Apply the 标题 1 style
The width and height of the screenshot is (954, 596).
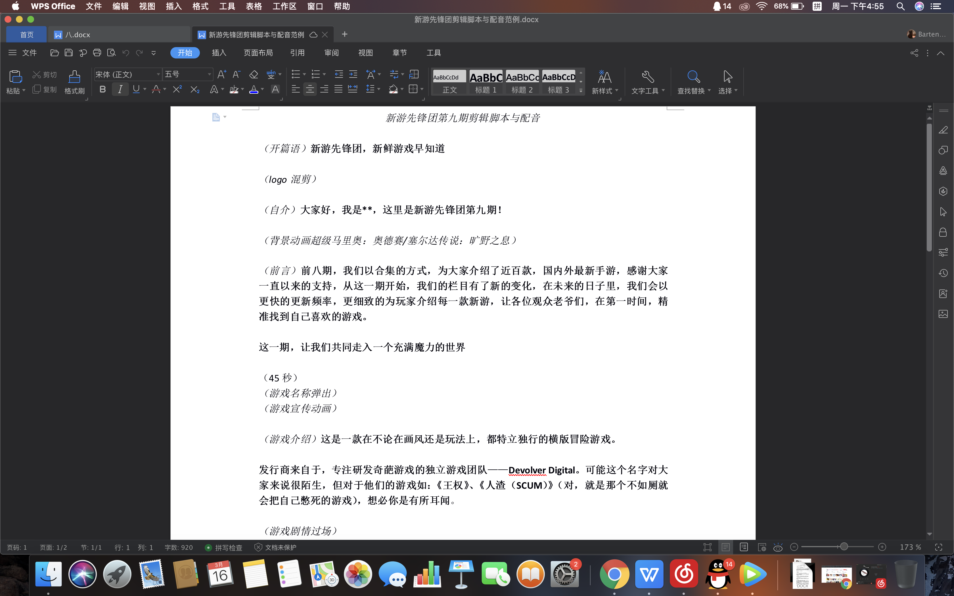[486, 82]
